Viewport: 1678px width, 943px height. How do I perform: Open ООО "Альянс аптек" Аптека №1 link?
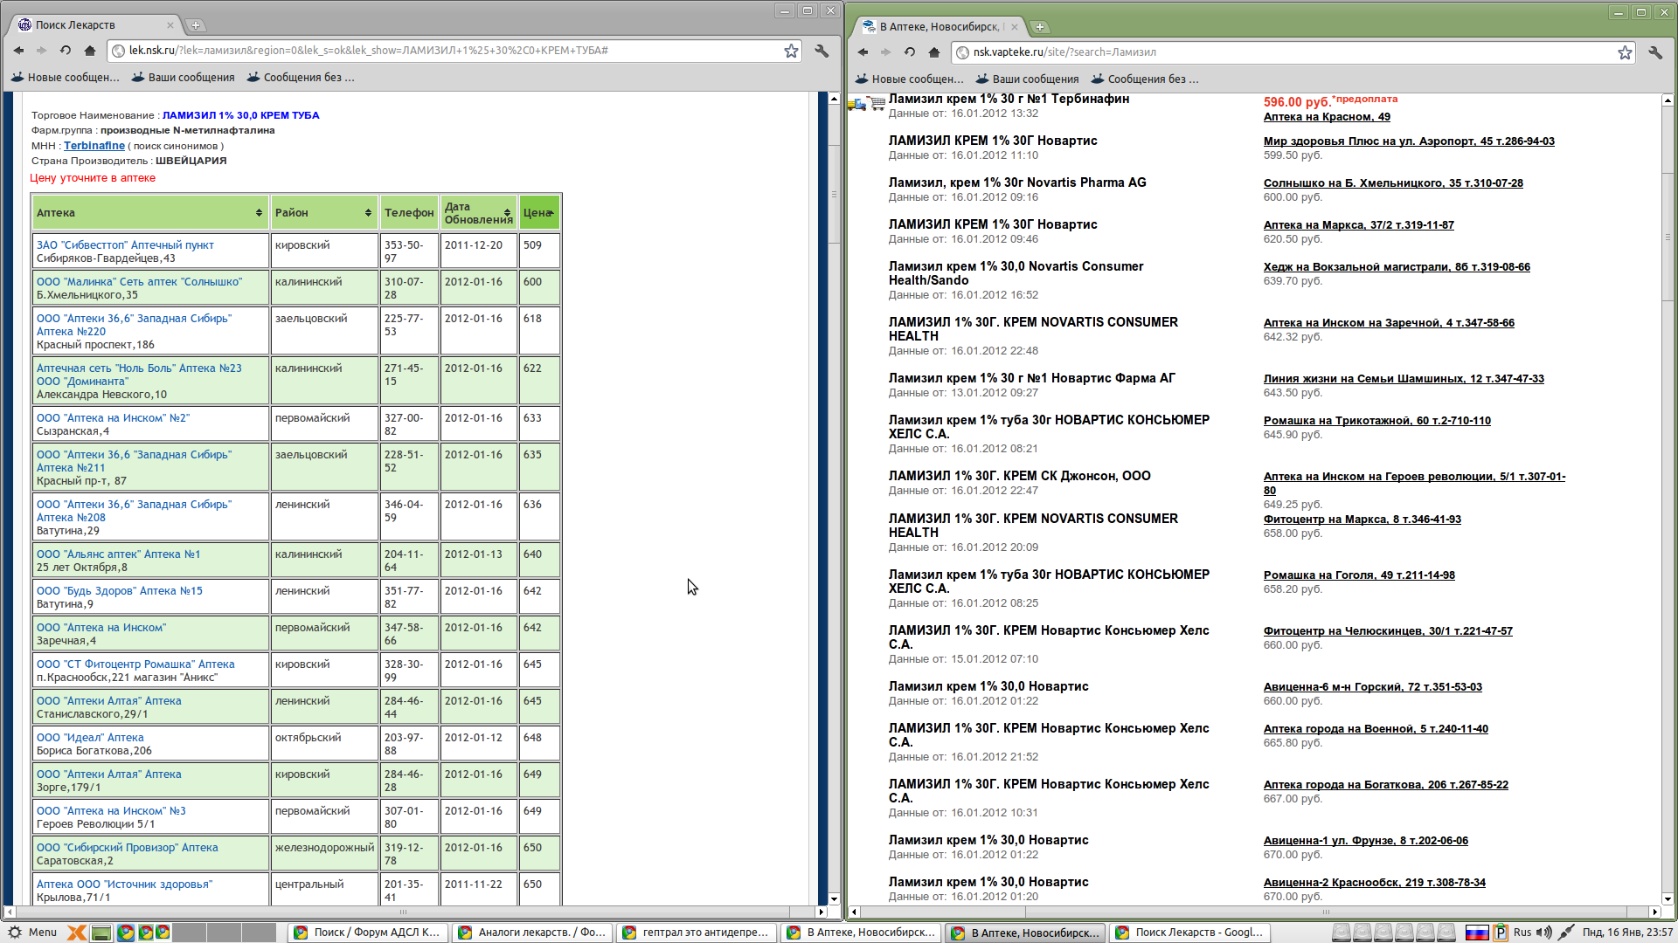119,554
